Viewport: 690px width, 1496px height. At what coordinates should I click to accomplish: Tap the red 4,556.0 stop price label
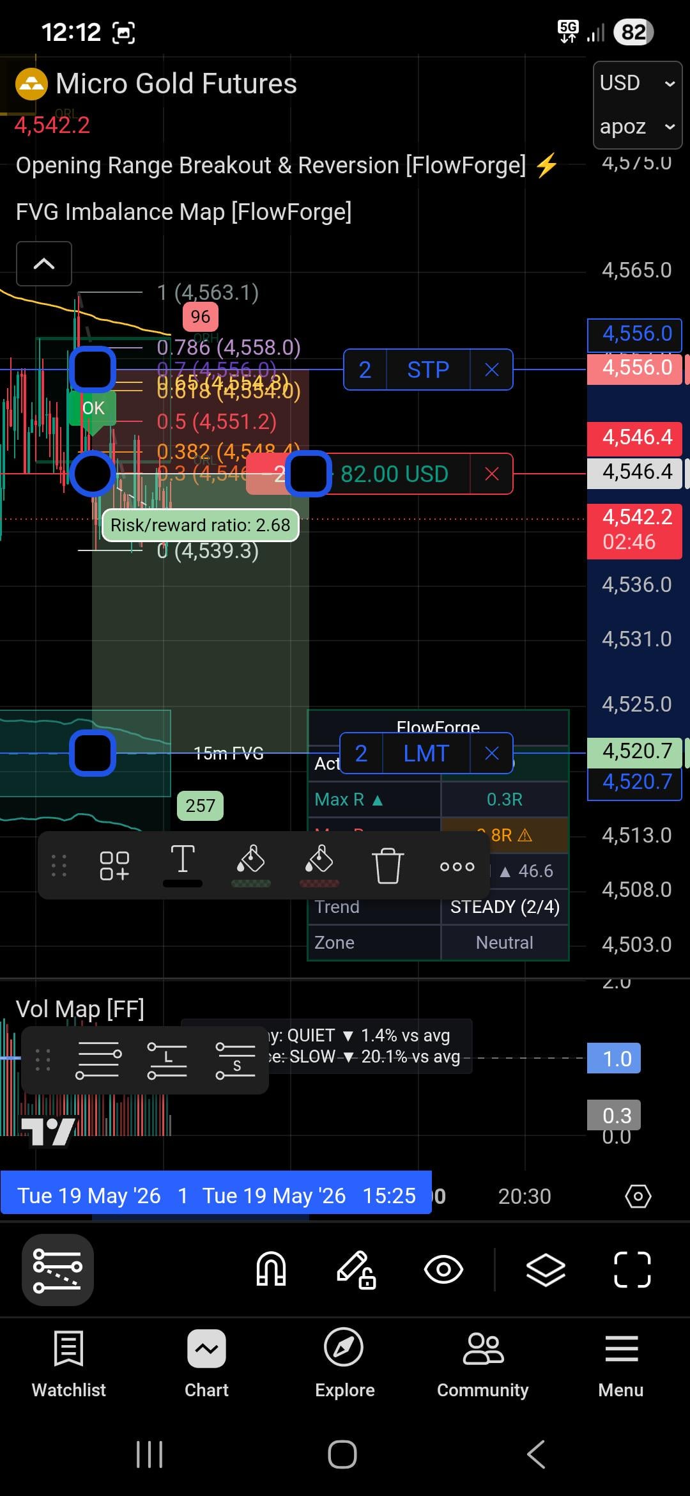coord(634,368)
